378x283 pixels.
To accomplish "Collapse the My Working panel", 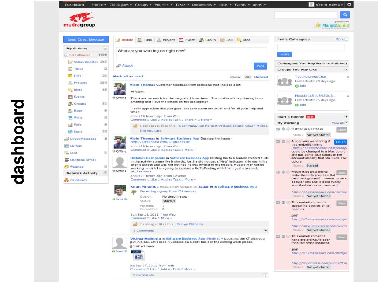I will pyautogui.click(x=346, y=123).
